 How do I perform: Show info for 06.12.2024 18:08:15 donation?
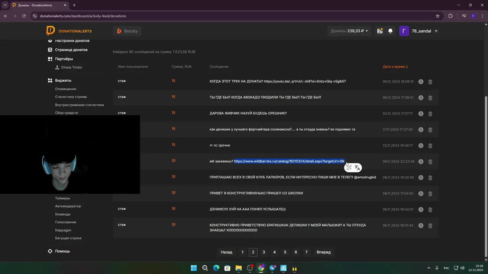pyautogui.click(x=421, y=82)
